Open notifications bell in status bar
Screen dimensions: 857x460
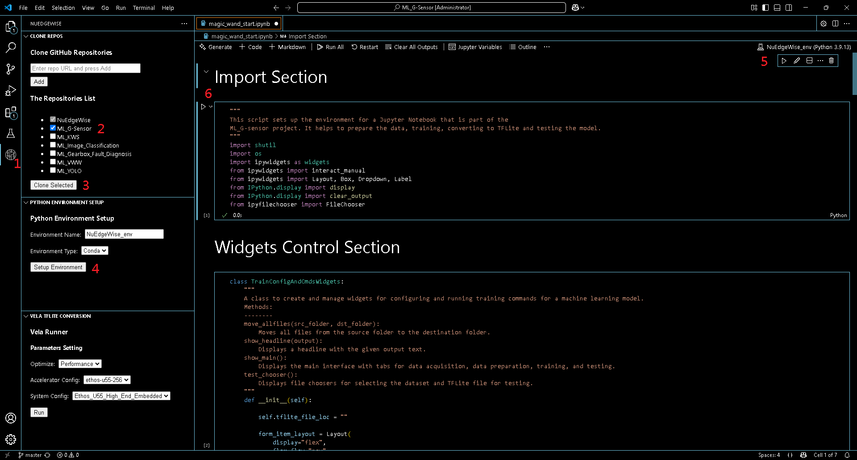pos(847,455)
